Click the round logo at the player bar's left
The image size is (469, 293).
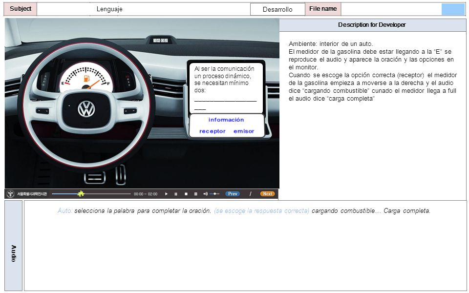tap(11, 194)
